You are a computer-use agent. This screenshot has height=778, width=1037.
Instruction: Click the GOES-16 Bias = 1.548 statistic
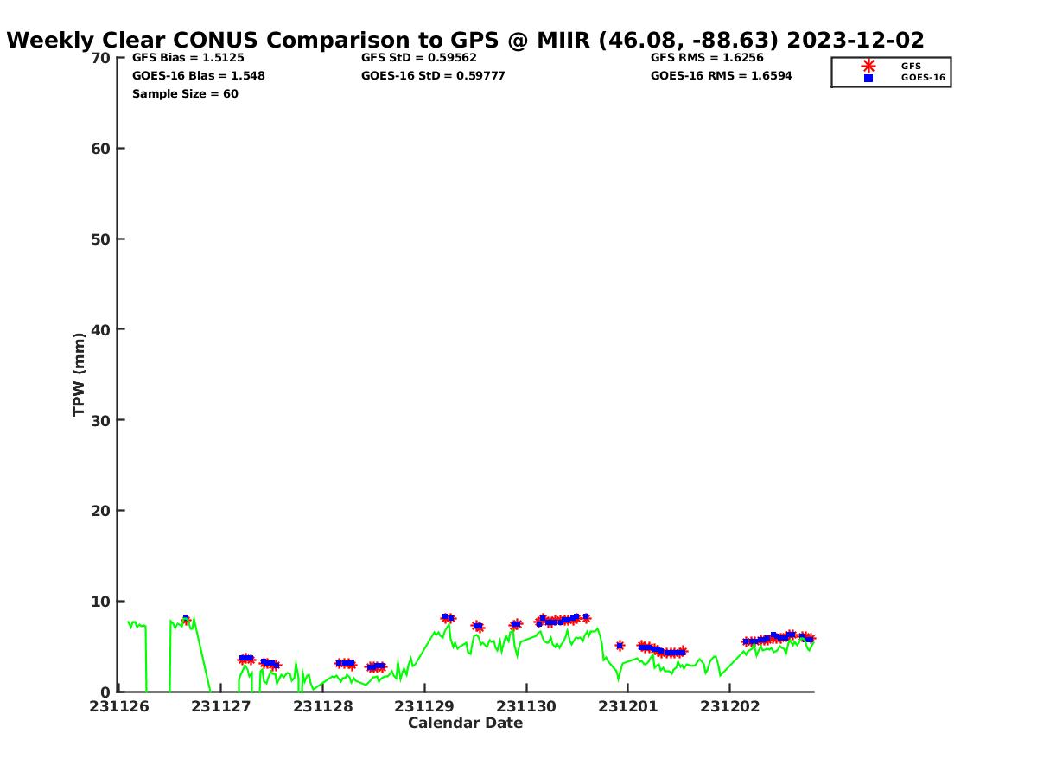tap(198, 76)
